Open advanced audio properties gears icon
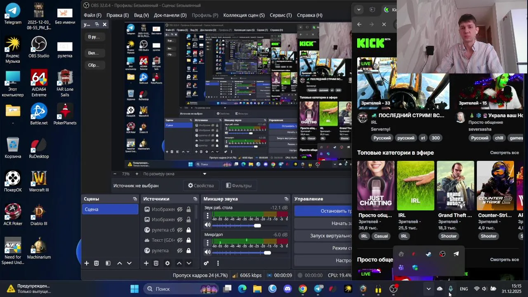Viewport: 528px width, 297px height. click(206, 263)
